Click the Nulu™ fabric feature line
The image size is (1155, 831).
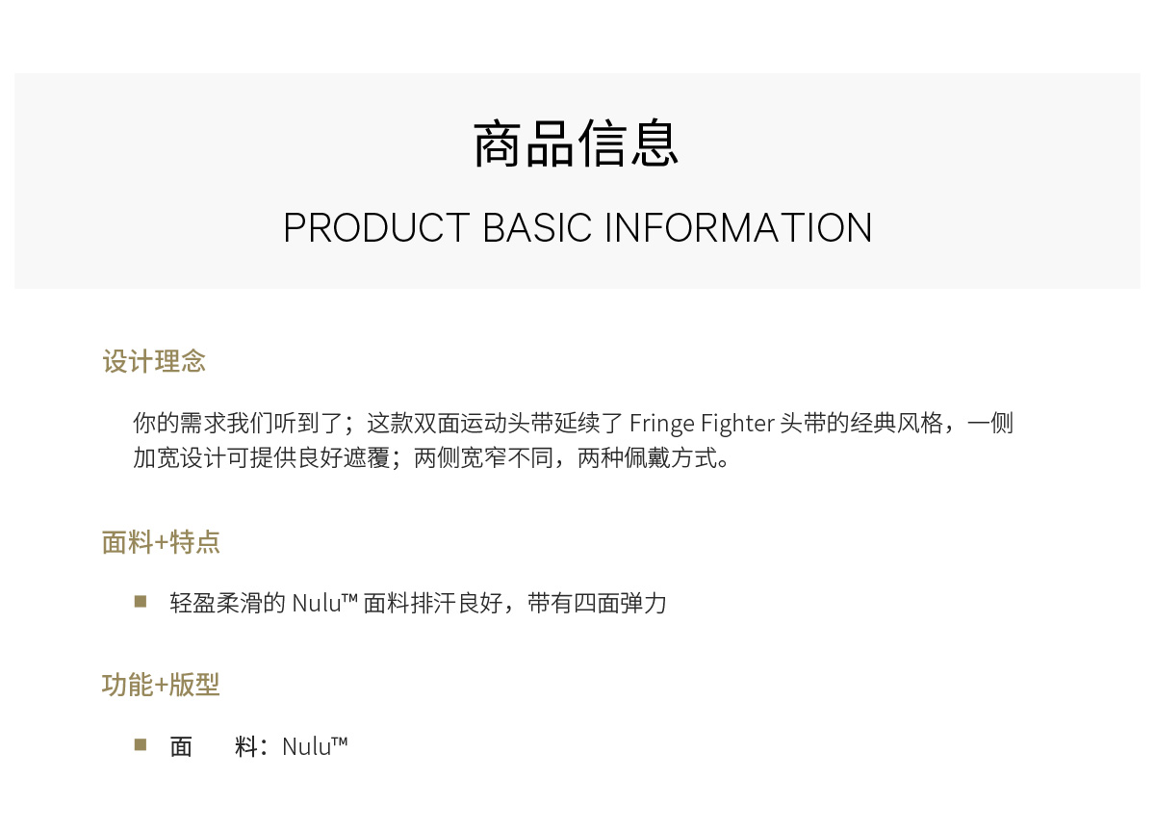click(x=419, y=604)
